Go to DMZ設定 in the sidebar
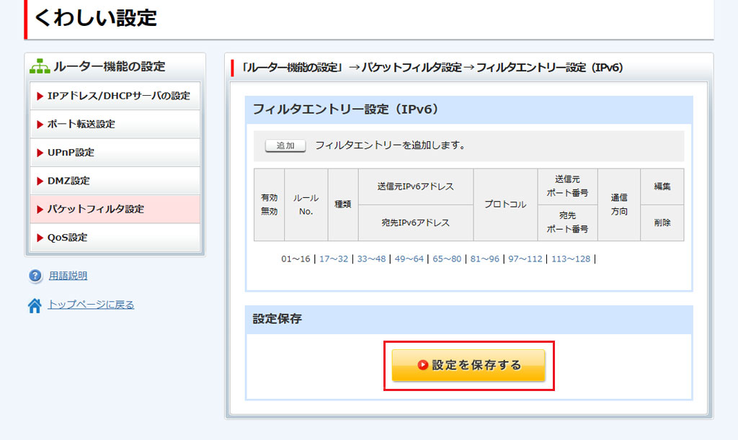 [x=115, y=181]
